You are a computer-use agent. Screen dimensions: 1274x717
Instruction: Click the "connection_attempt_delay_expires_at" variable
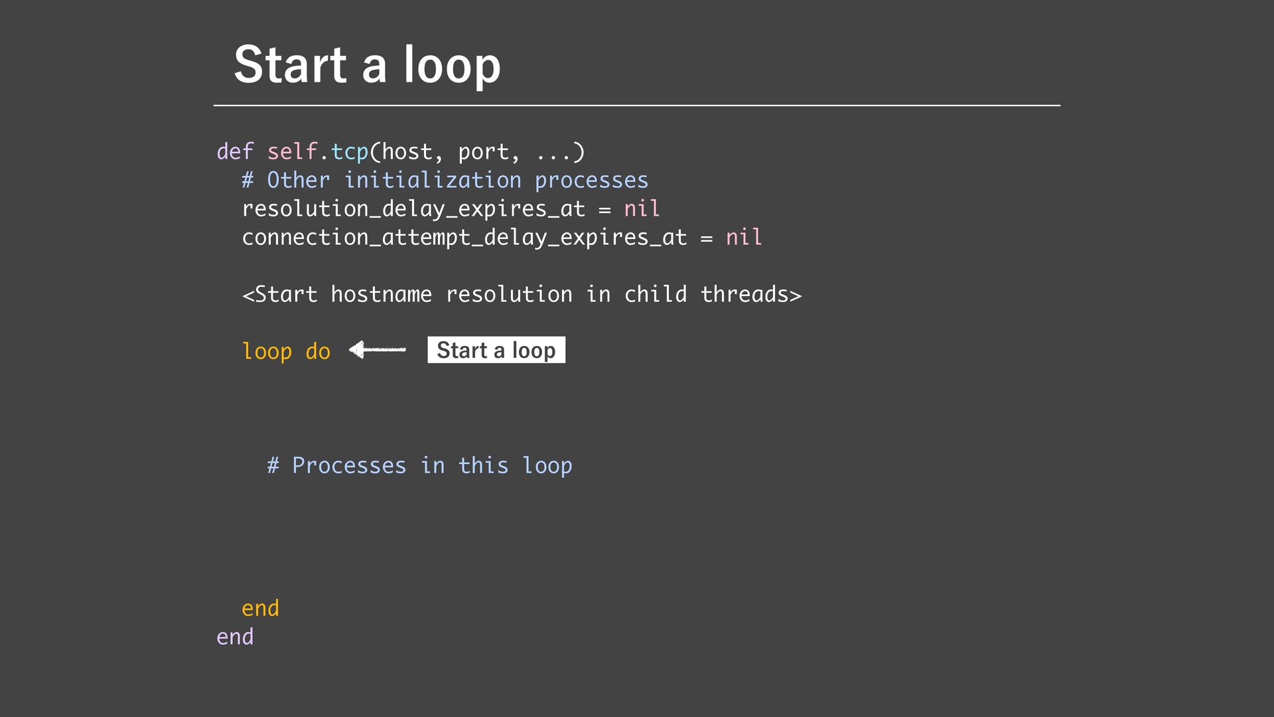point(464,238)
